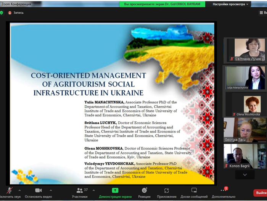This screenshot has width=267, height=201.
Task: Open the Приложения apps icon
Action: click(167, 190)
